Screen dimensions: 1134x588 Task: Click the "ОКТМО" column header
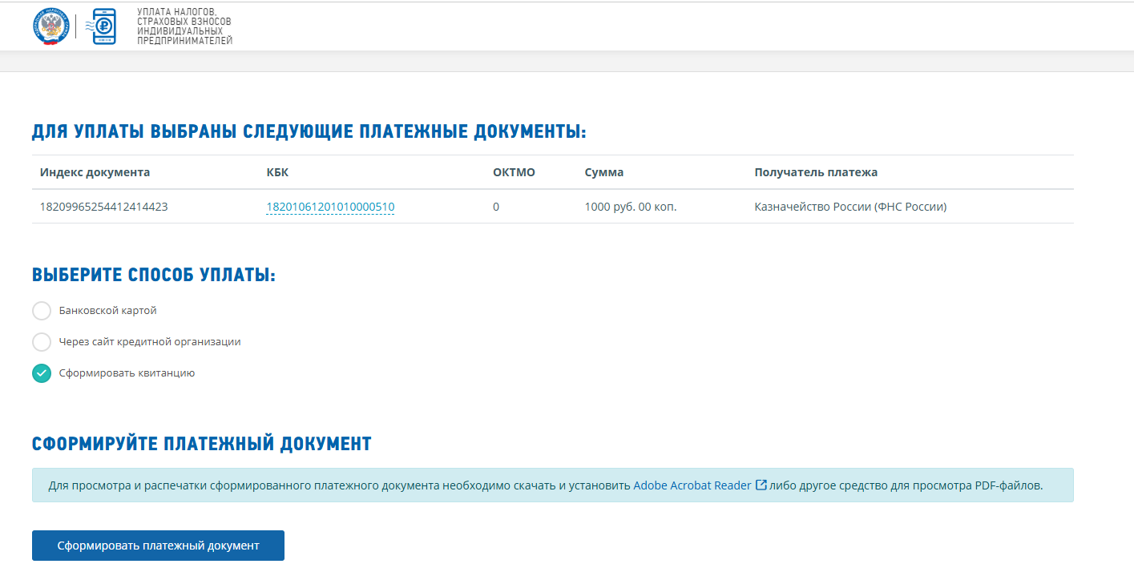tap(515, 171)
